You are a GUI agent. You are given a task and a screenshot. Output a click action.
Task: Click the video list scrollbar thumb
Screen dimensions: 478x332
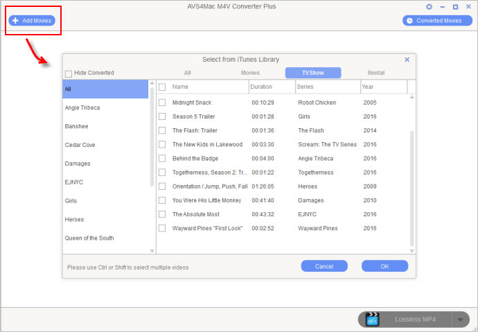coord(412,189)
